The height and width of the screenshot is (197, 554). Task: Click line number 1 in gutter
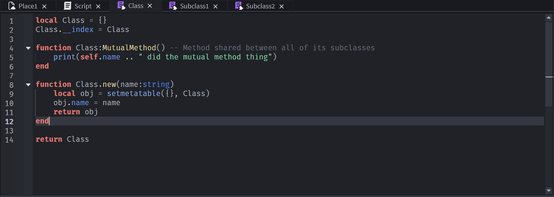pos(11,21)
